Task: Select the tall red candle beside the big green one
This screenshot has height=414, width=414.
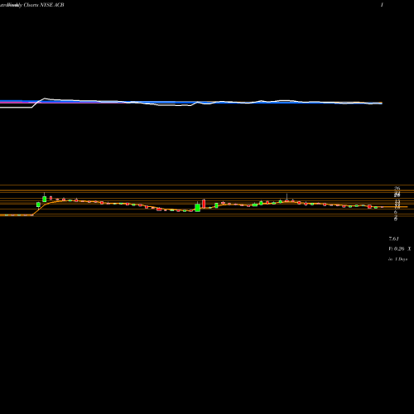Action: tap(204, 204)
